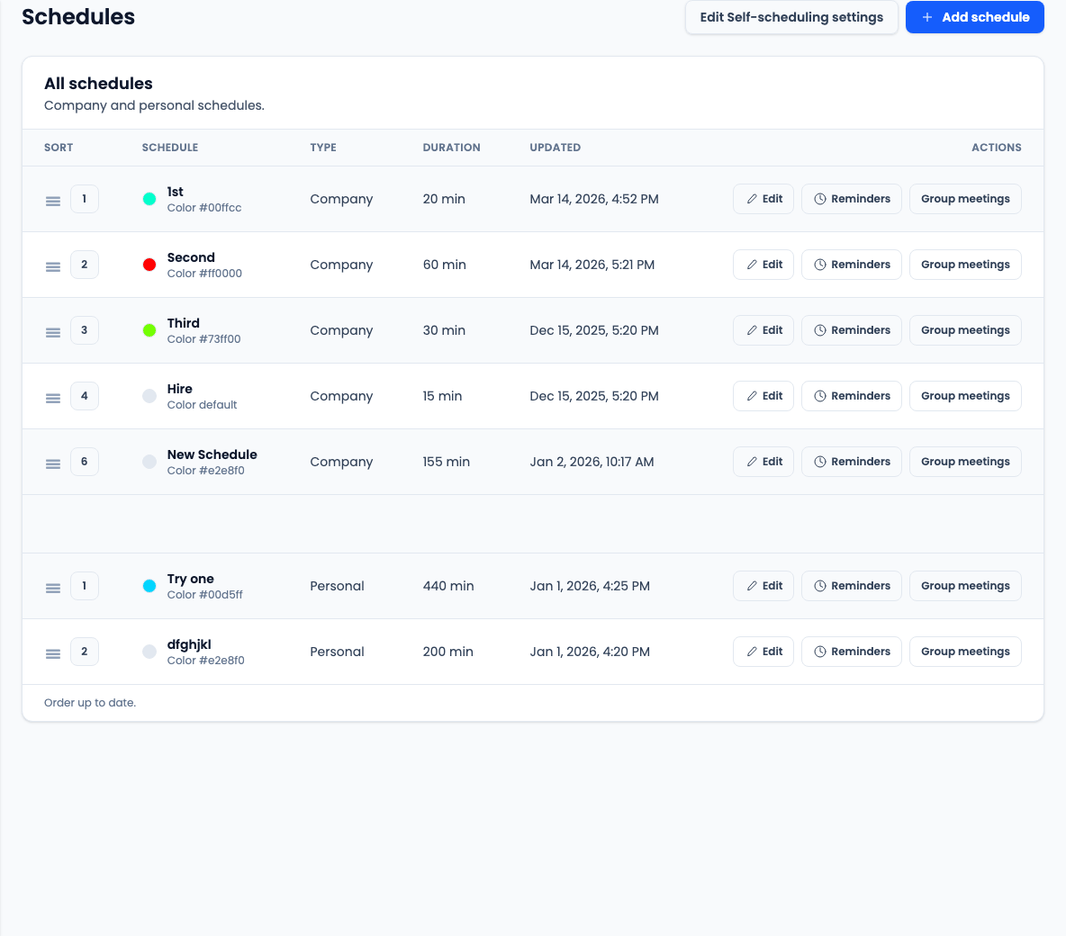
Task: Click sort number box of Try one
Action: (85, 586)
